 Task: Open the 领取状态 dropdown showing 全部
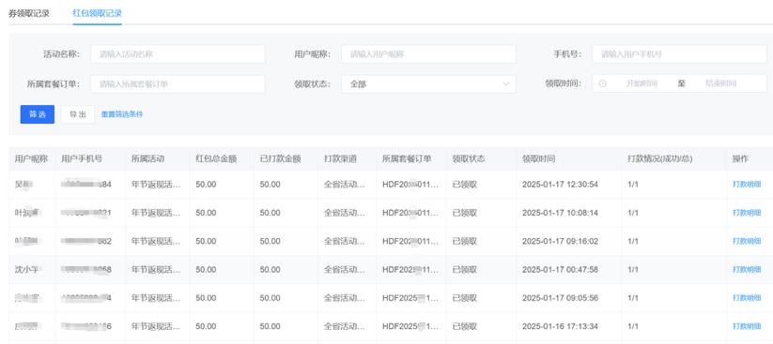(x=428, y=83)
